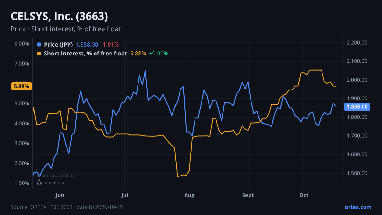Click the Jun x-axis label
Image resolution: width=382 pixels, height=215 pixels.
coord(60,195)
